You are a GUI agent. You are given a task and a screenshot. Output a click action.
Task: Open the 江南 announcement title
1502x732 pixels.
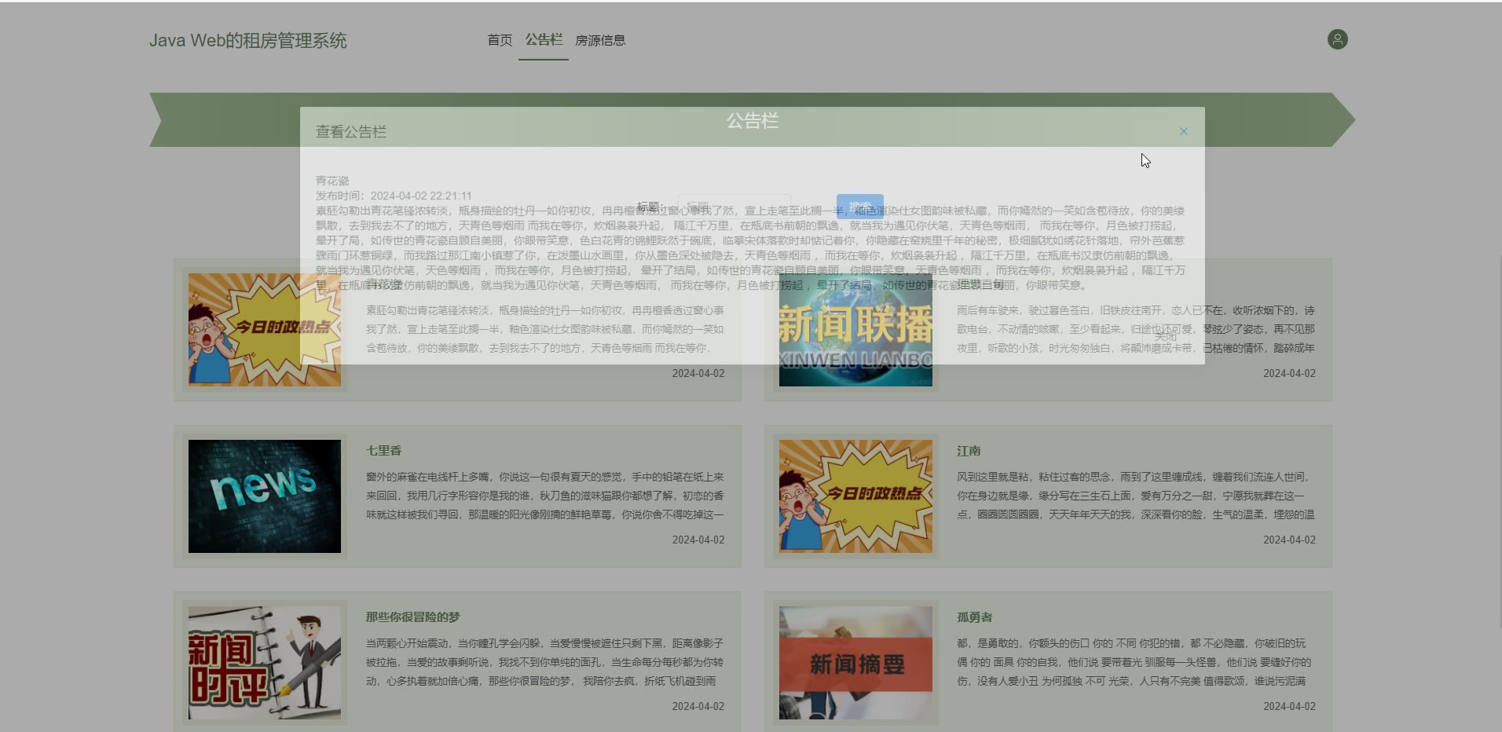pos(969,451)
